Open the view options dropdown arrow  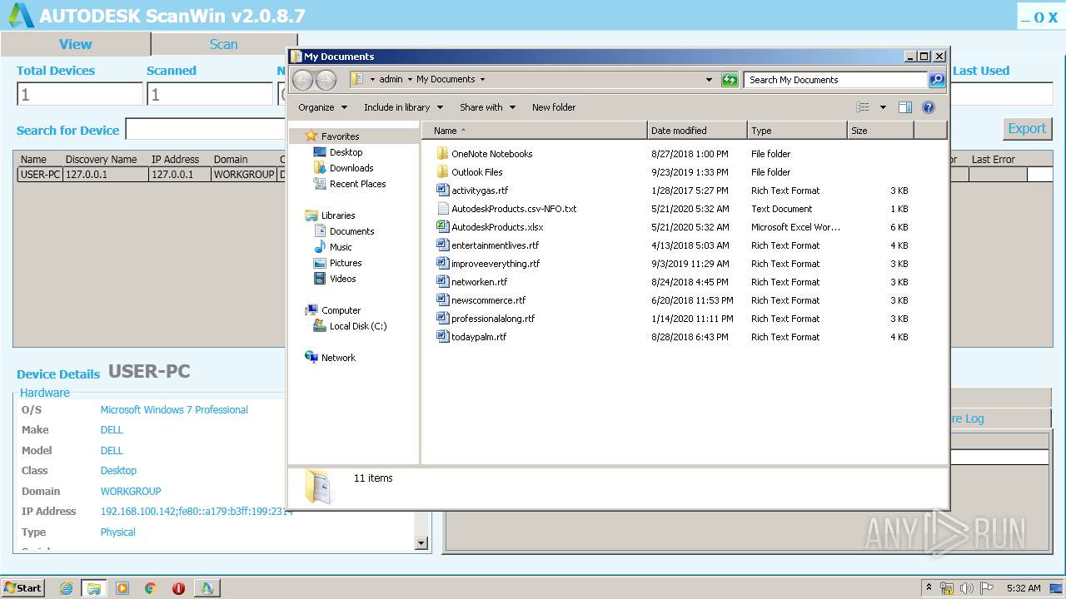pos(883,107)
